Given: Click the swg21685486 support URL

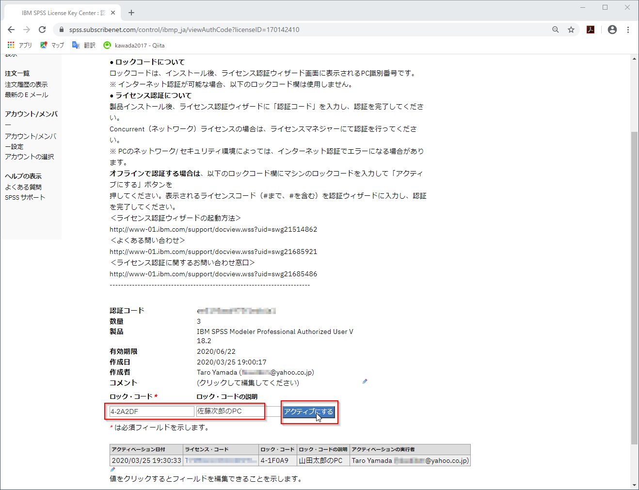Looking at the screenshot, I should [x=213, y=274].
